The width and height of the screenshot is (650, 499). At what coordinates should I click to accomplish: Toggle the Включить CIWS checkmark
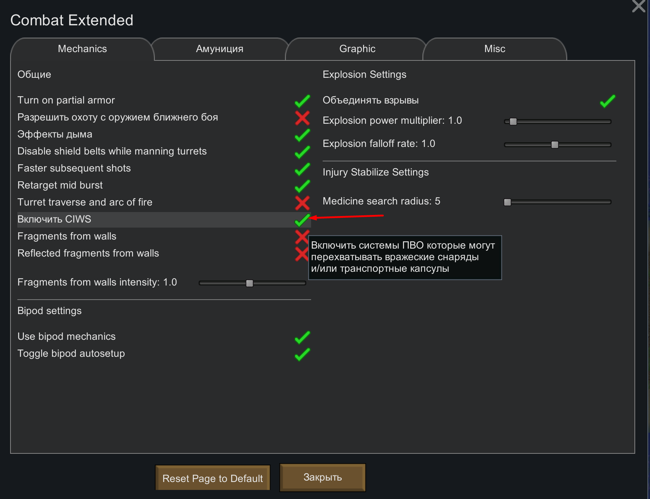pos(302,220)
